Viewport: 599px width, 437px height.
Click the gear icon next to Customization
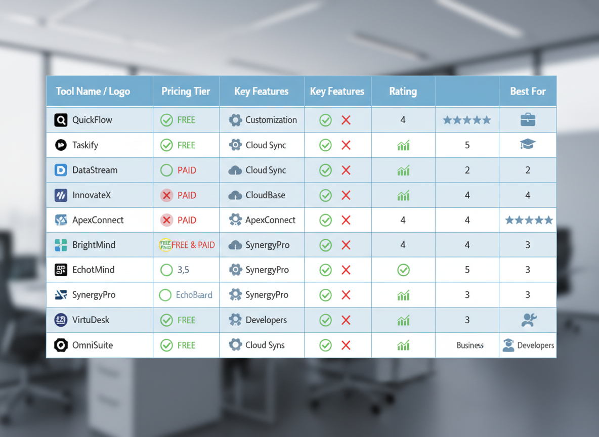(235, 120)
